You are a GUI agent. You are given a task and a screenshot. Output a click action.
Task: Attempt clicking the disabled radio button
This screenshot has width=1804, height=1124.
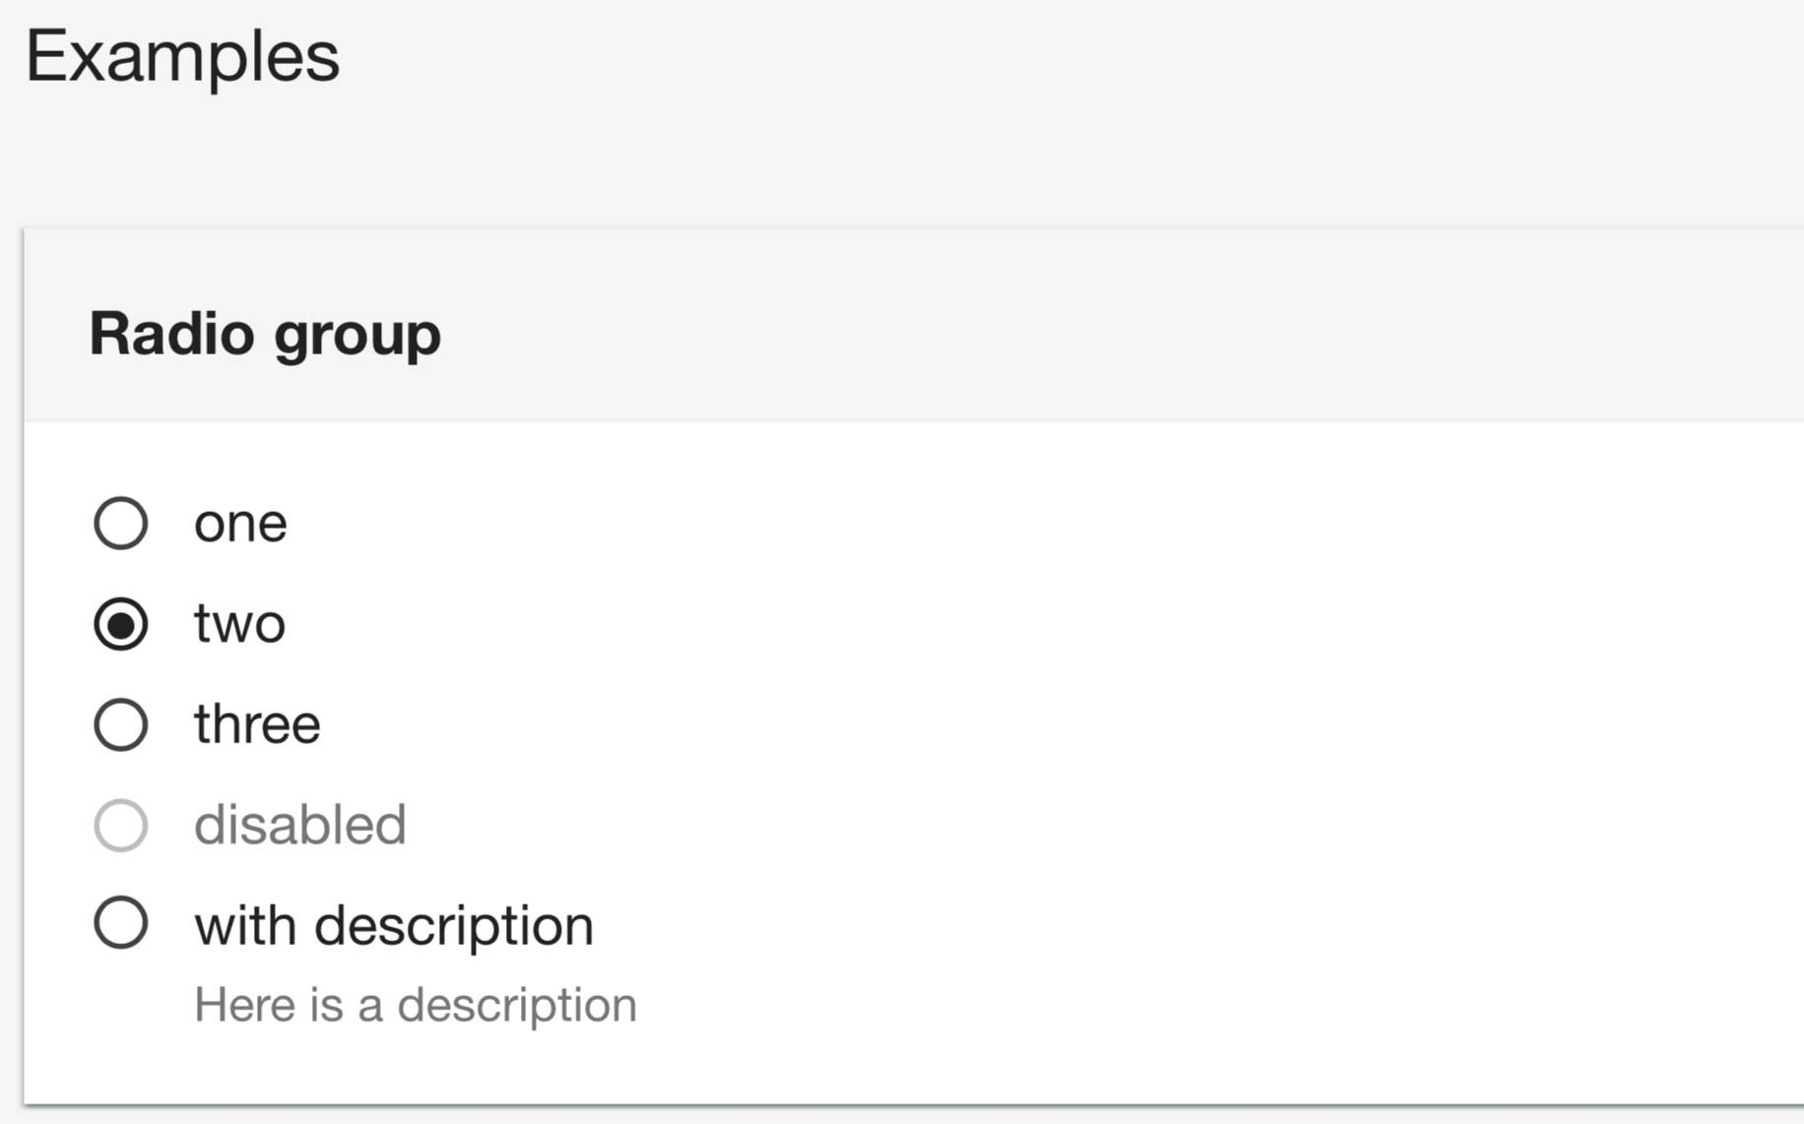coord(120,826)
